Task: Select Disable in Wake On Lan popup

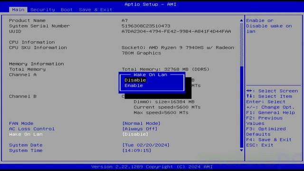Action: pyautogui.click(x=135, y=80)
